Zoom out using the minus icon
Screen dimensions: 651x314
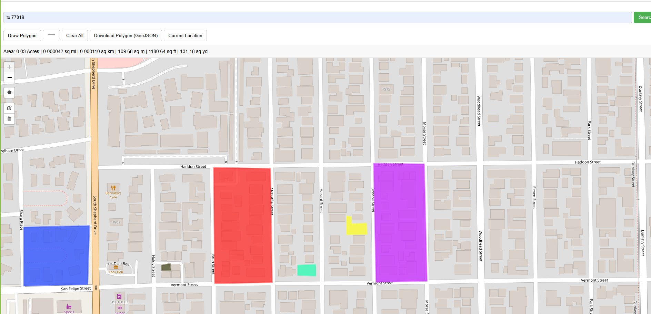[9, 77]
